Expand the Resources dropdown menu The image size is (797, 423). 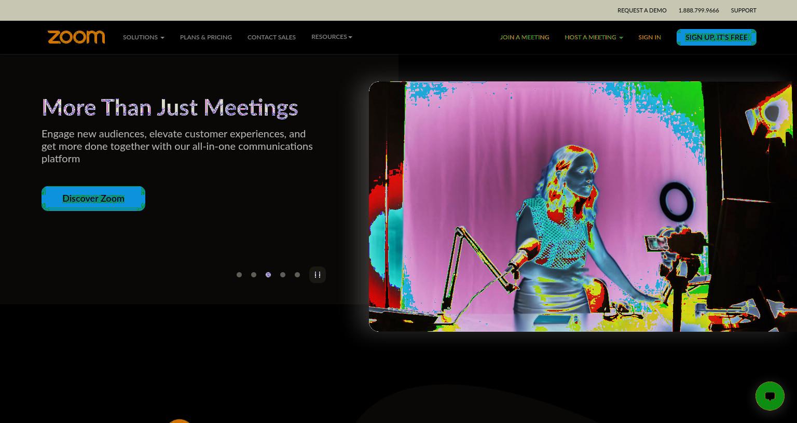click(332, 37)
